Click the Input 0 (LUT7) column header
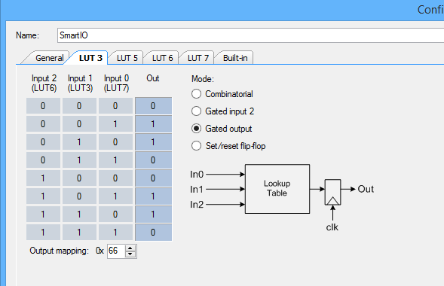Viewport: 444px width, 286px height. (116, 83)
